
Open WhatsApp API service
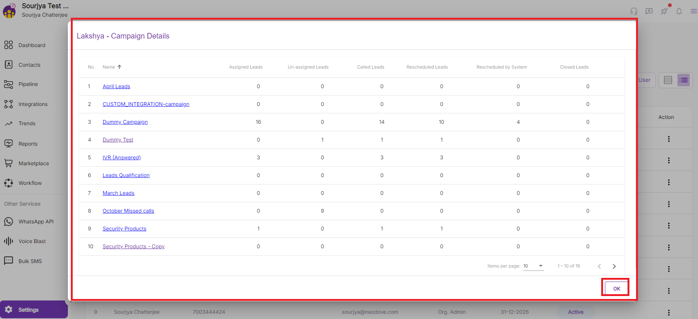point(36,222)
